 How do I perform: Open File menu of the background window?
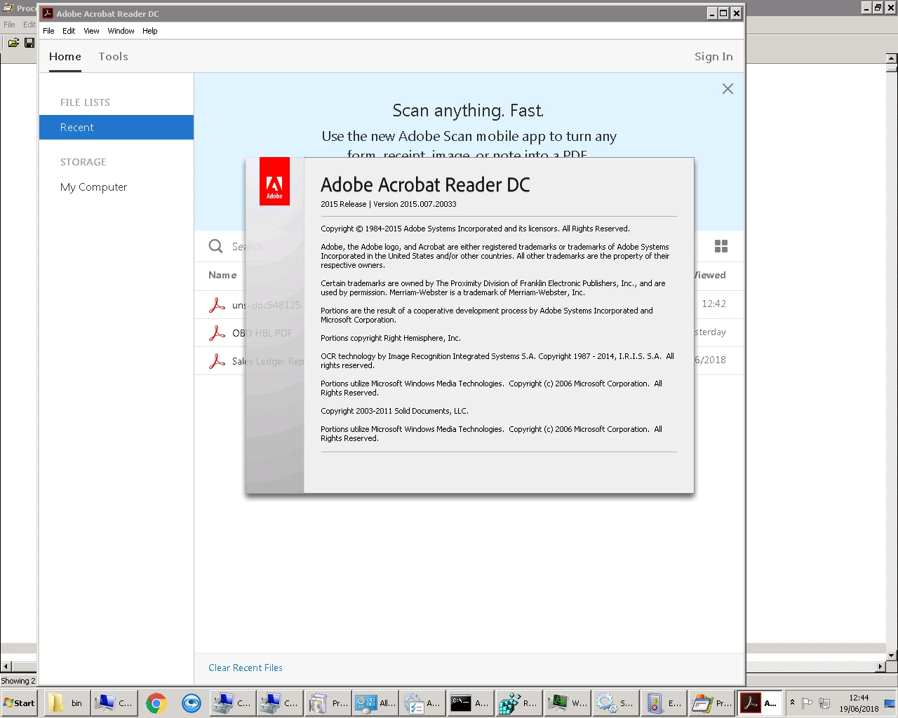9,25
